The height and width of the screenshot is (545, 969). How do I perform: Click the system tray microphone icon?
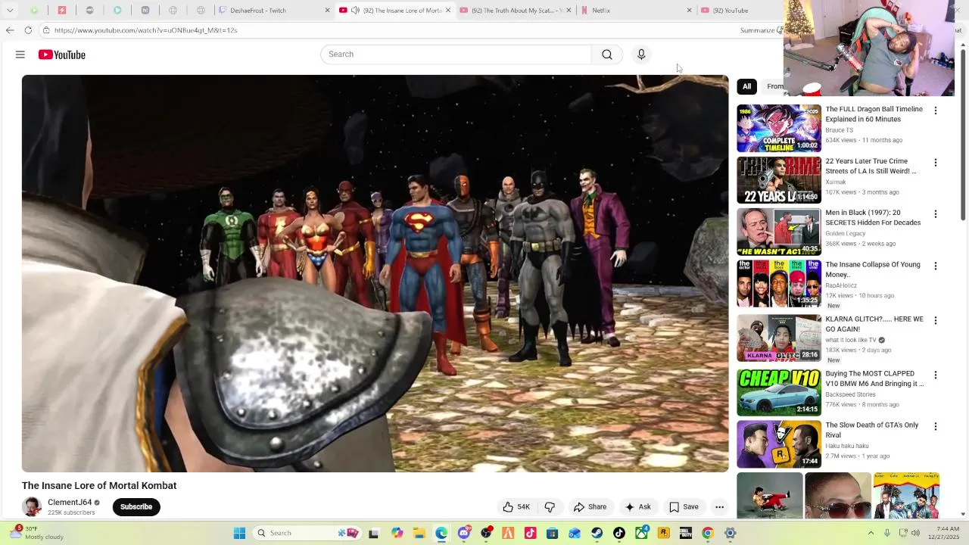(887, 533)
